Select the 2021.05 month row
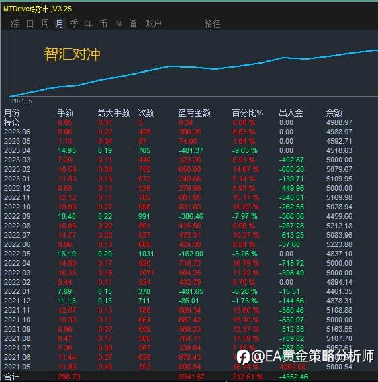Screen dimensions: 378x382 (178, 367)
